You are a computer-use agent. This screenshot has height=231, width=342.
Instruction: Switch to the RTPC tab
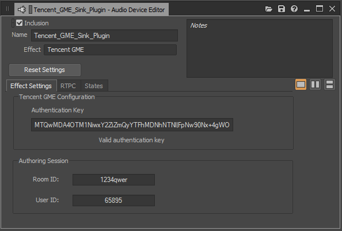(68, 86)
